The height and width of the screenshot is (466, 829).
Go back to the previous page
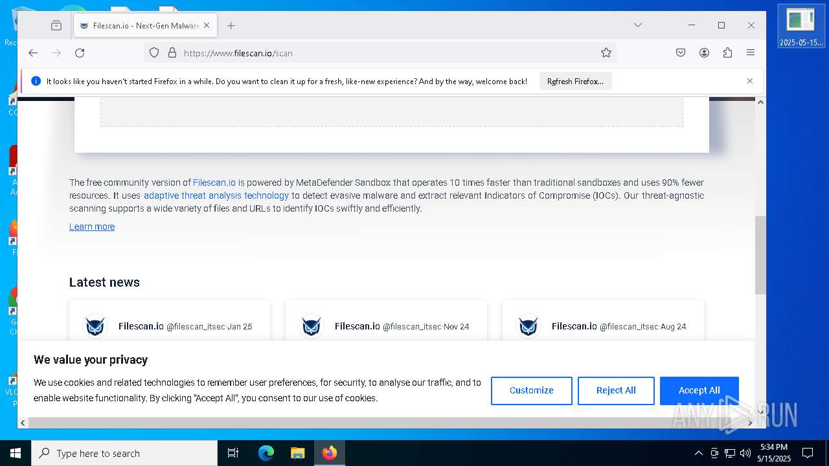point(33,53)
